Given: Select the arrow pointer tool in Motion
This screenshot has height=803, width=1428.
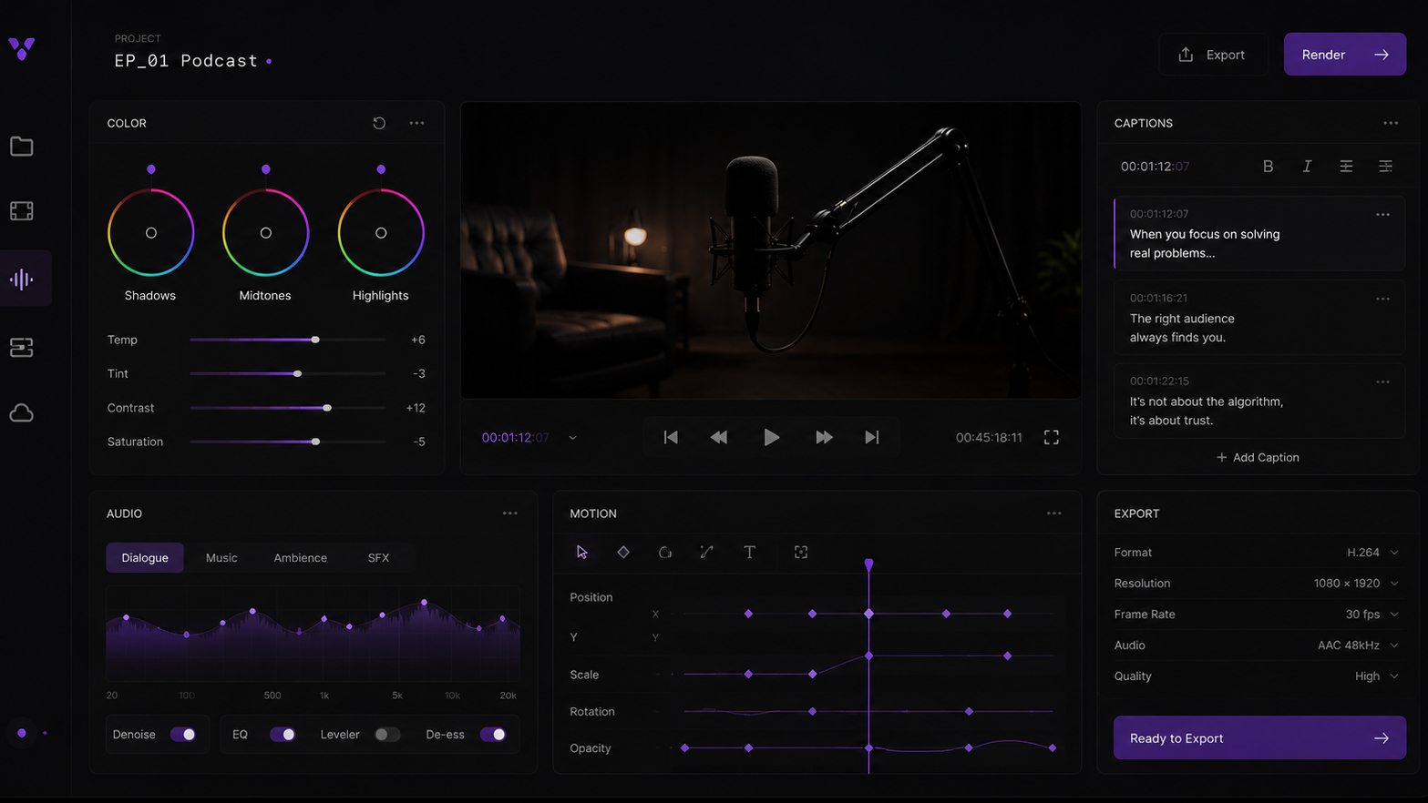Looking at the screenshot, I should click(581, 552).
